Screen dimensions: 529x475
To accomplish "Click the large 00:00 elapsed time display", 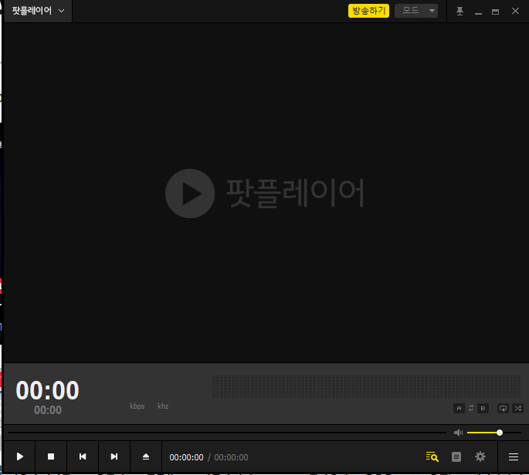I will point(47,390).
